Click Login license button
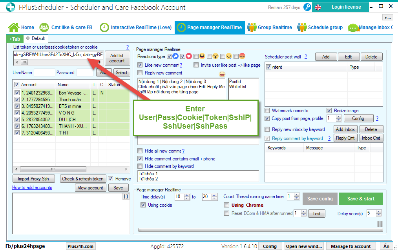Screen dimensions: 398x251 click(347, 7)
